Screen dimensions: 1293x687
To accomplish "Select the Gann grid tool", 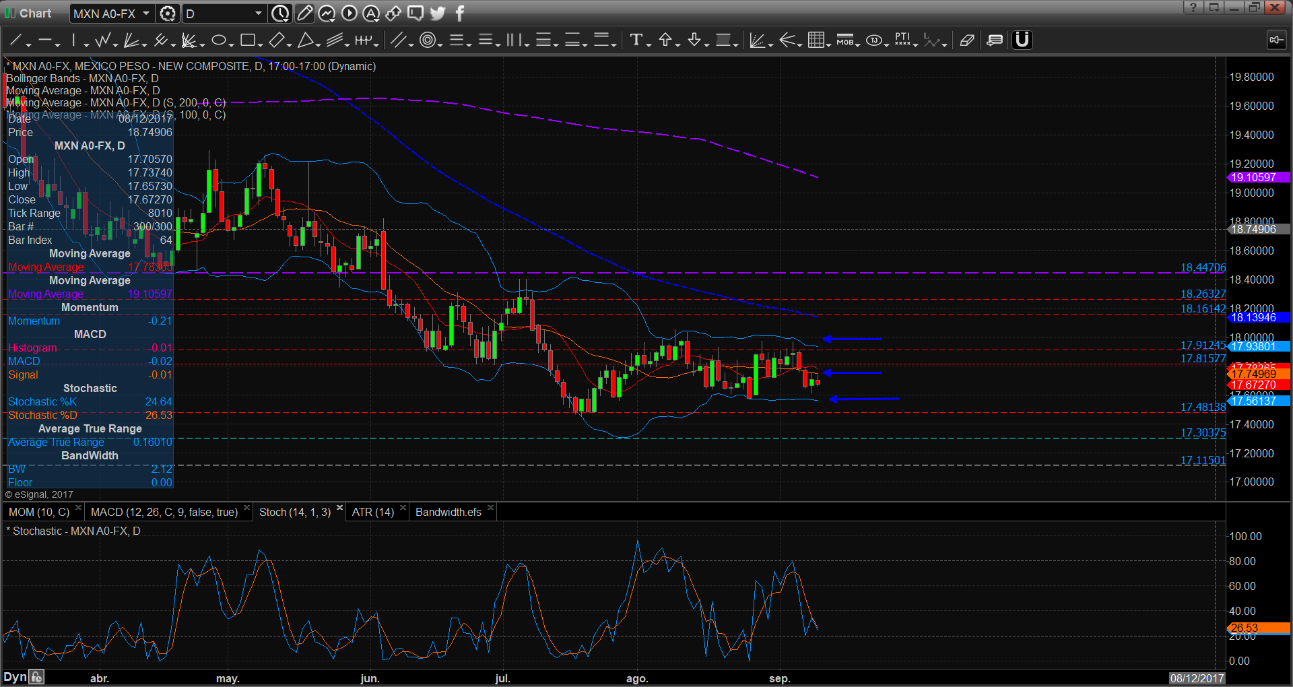I will coord(816,40).
